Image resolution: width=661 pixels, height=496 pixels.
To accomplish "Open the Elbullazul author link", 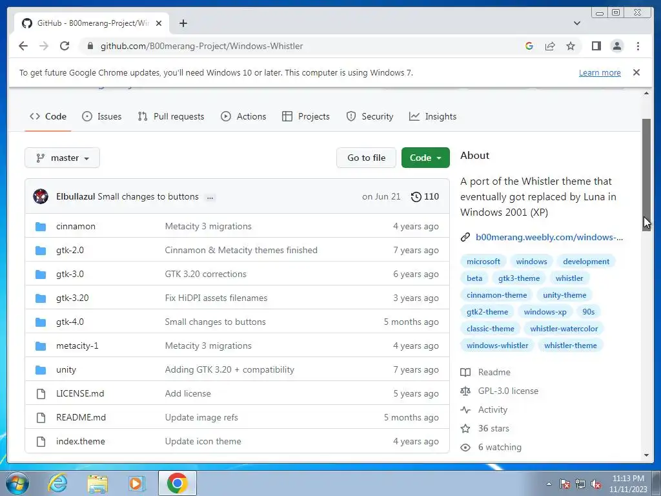I will (x=76, y=196).
